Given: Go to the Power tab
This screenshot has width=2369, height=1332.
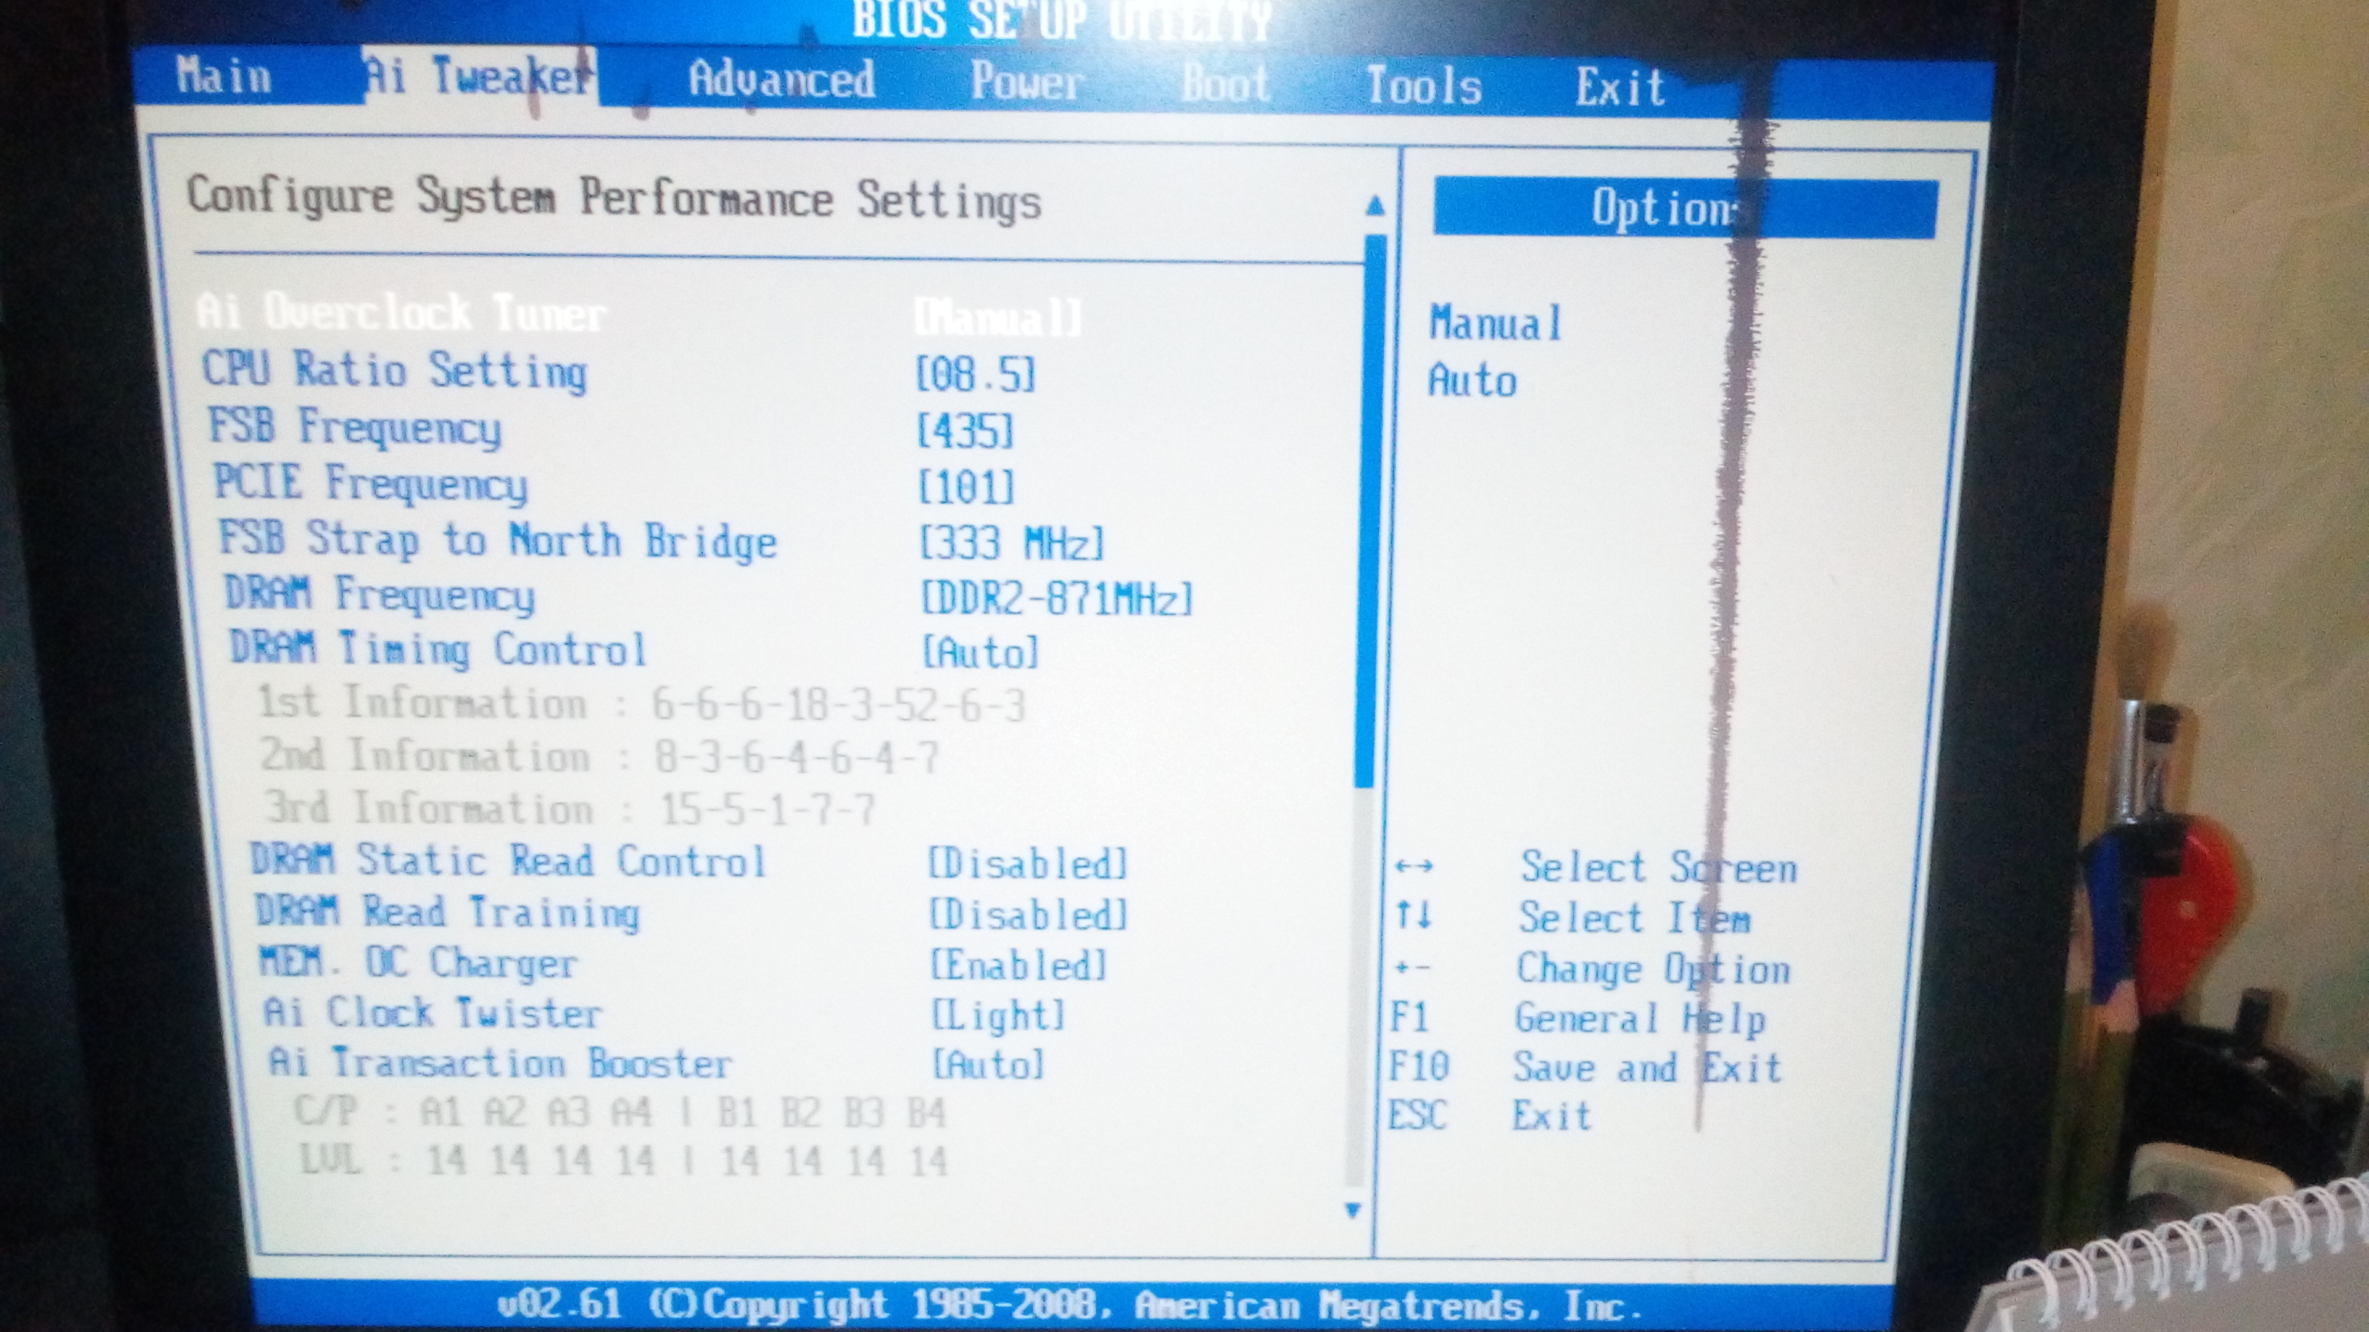Looking at the screenshot, I should coord(1027,83).
